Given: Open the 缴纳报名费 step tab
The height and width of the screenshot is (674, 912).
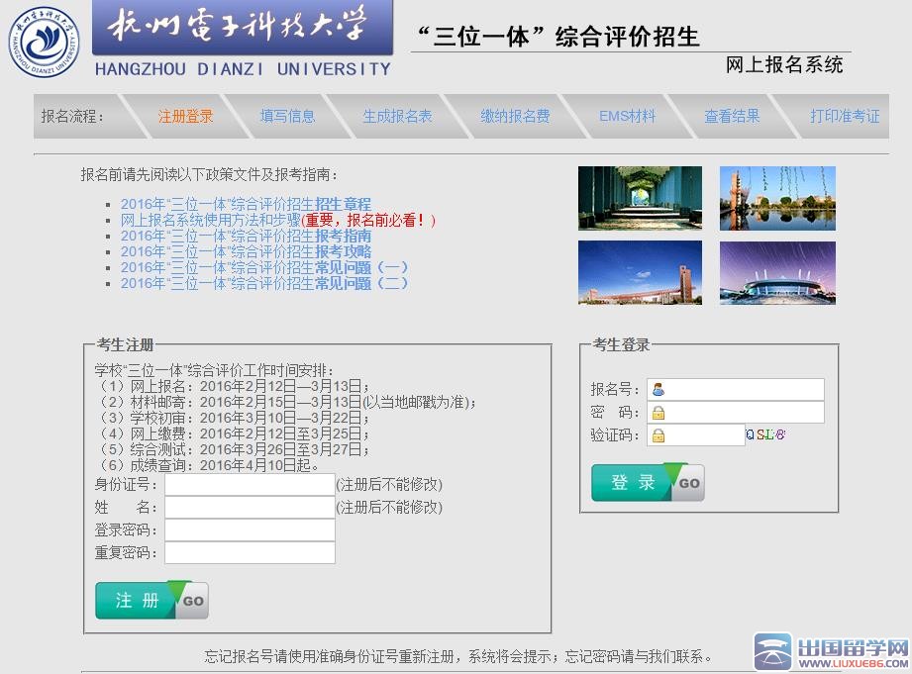Looking at the screenshot, I should (x=515, y=116).
